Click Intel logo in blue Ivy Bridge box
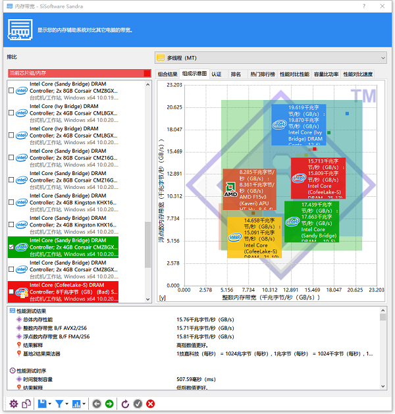Screen dimensions: 395x414 click(279, 124)
